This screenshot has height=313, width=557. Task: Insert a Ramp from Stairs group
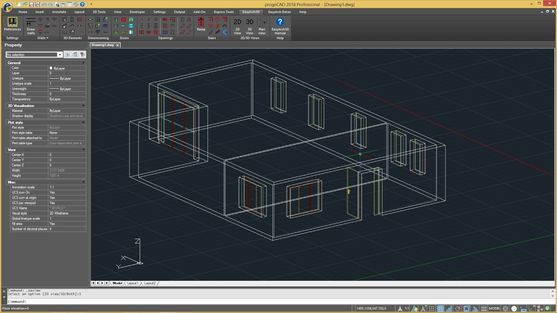(201, 23)
